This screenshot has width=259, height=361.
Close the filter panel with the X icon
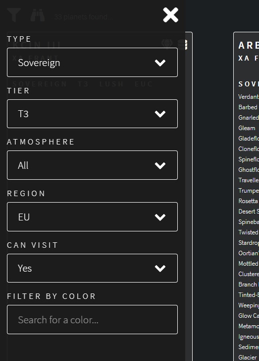[x=170, y=15]
